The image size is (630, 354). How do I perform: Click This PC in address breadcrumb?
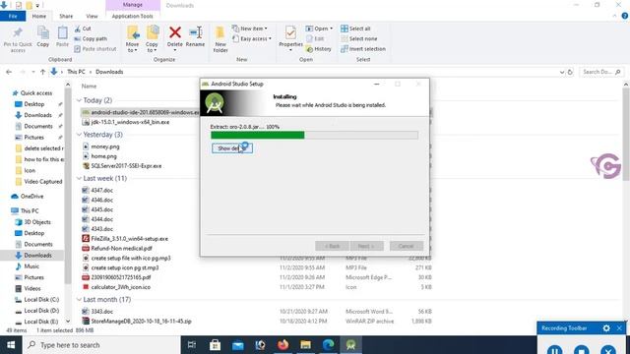coord(76,72)
